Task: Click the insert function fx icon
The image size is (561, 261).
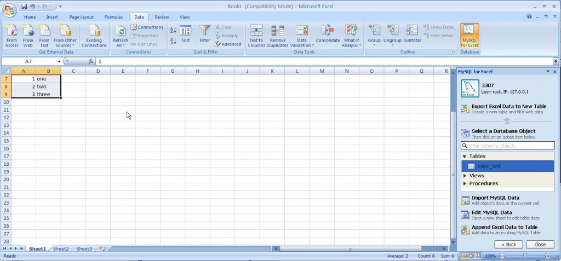Action: coord(91,61)
